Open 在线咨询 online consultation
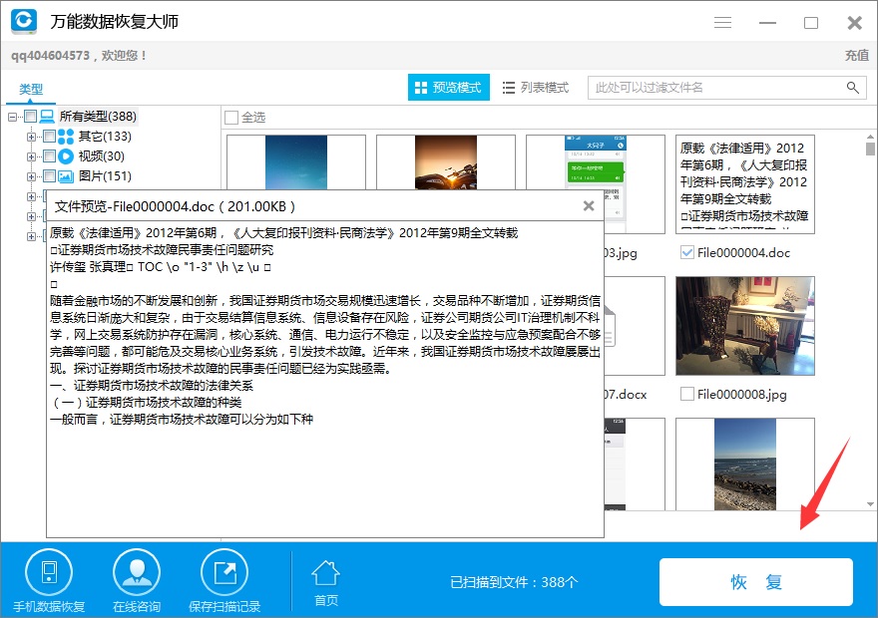 pos(137,581)
